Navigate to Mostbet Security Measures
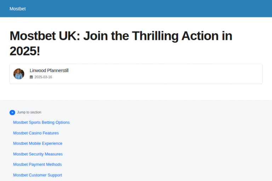The height and width of the screenshot is (181, 272). [38, 154]
